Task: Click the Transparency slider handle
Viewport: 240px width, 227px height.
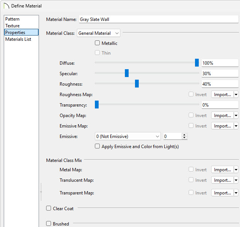Action: (x=97, y=104)
